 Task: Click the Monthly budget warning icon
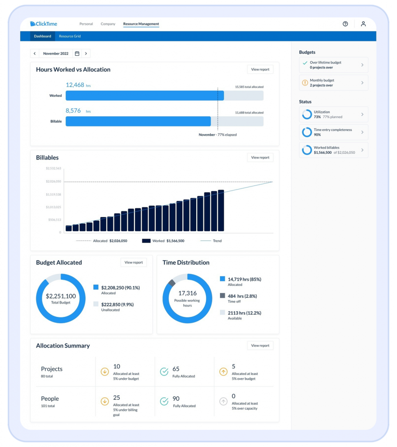[x=305, y=83]
